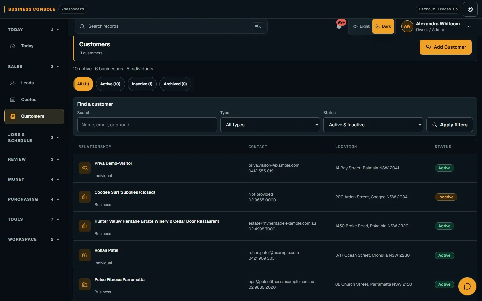This screenshot has width=482, height=301.
Task: Filter by Archived (0) customers
Action: point(175,84)
